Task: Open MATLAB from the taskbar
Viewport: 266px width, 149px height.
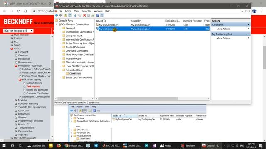Action: click(111, 146)
